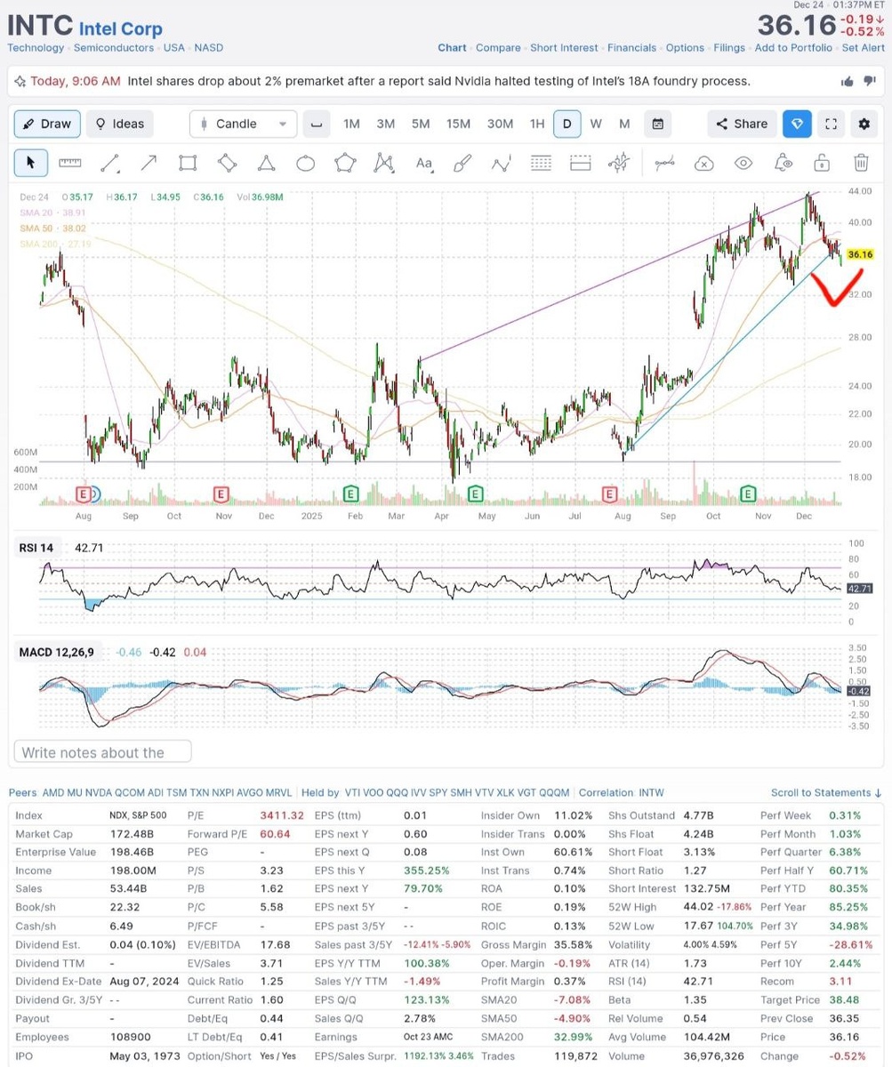
Task: Select the rectangle drawing tool
Action: [188, 163]
